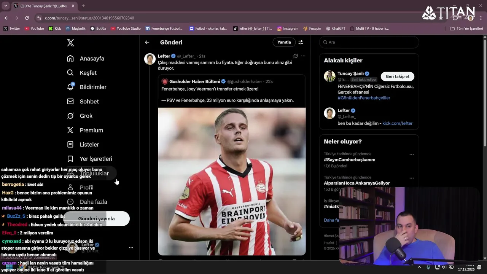This screenshot has width=487, height=274.
Task: Click the Yanıtla reply button
Action: 284,42
